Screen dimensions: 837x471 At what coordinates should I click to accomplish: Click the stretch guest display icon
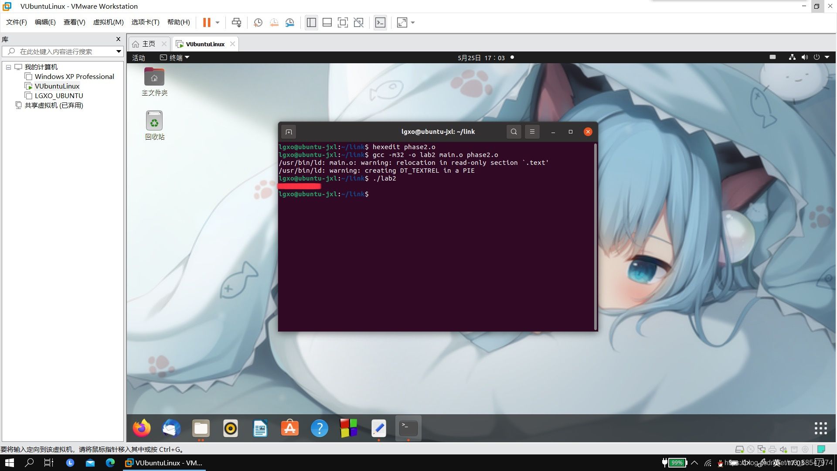(x=402, y=22)
